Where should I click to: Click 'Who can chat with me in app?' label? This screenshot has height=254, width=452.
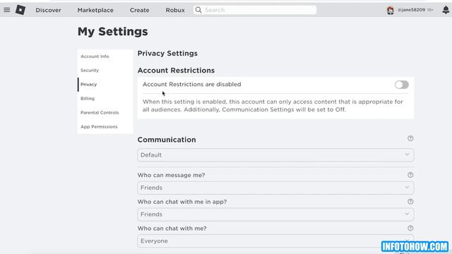click(182, 202)
